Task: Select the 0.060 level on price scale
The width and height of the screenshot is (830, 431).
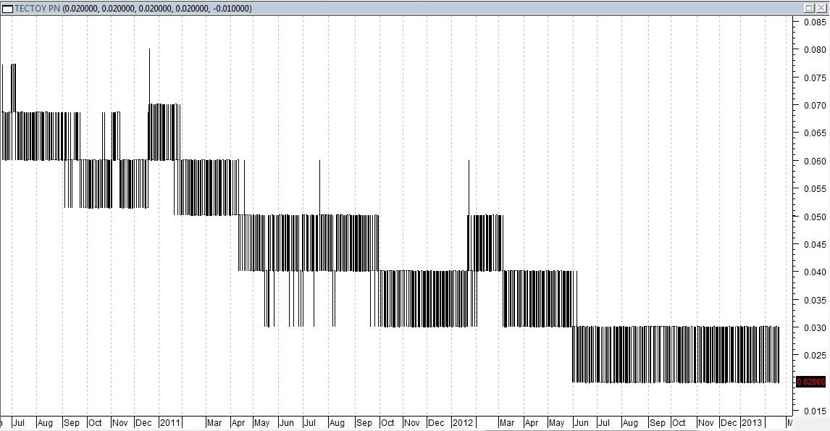Action: 815,161
